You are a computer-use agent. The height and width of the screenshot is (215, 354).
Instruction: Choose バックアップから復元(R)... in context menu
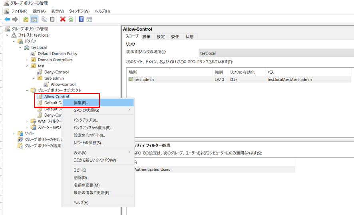coord(98,127)
